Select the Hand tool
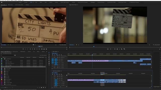The height and width of the screenshot is (90, 161). click(49, 63)
